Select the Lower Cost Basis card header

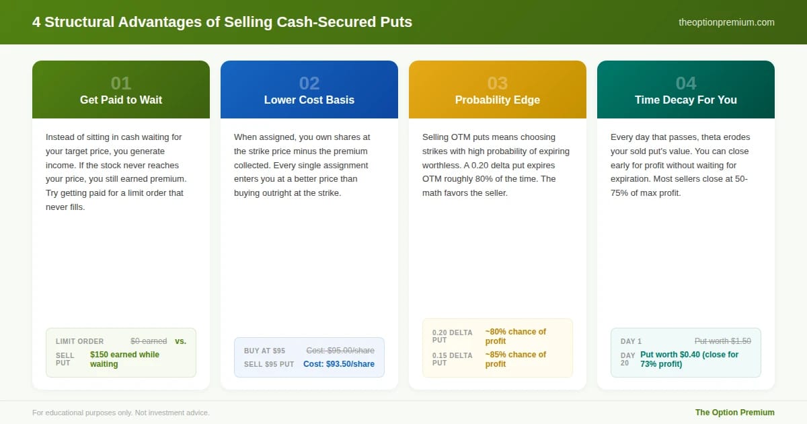309,90
